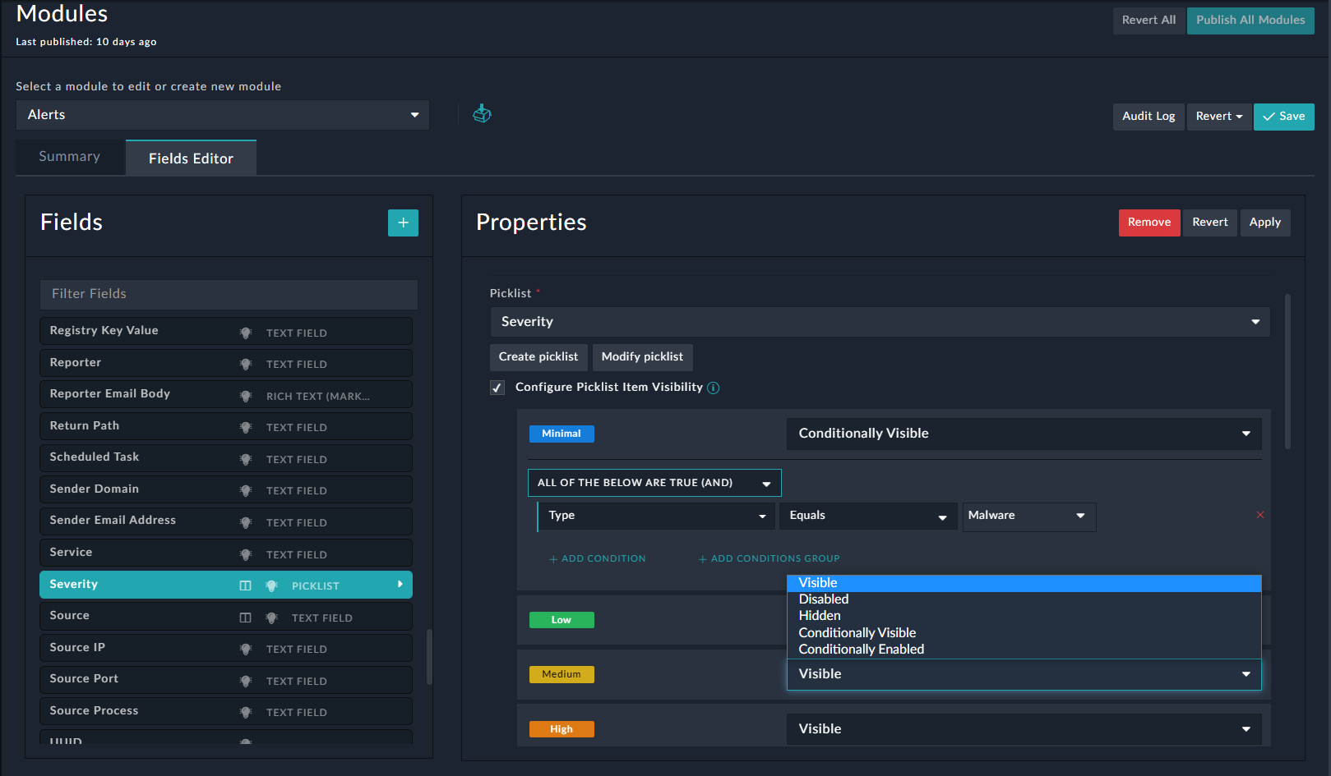Import a module using the box icon

[x=482, y=114]
